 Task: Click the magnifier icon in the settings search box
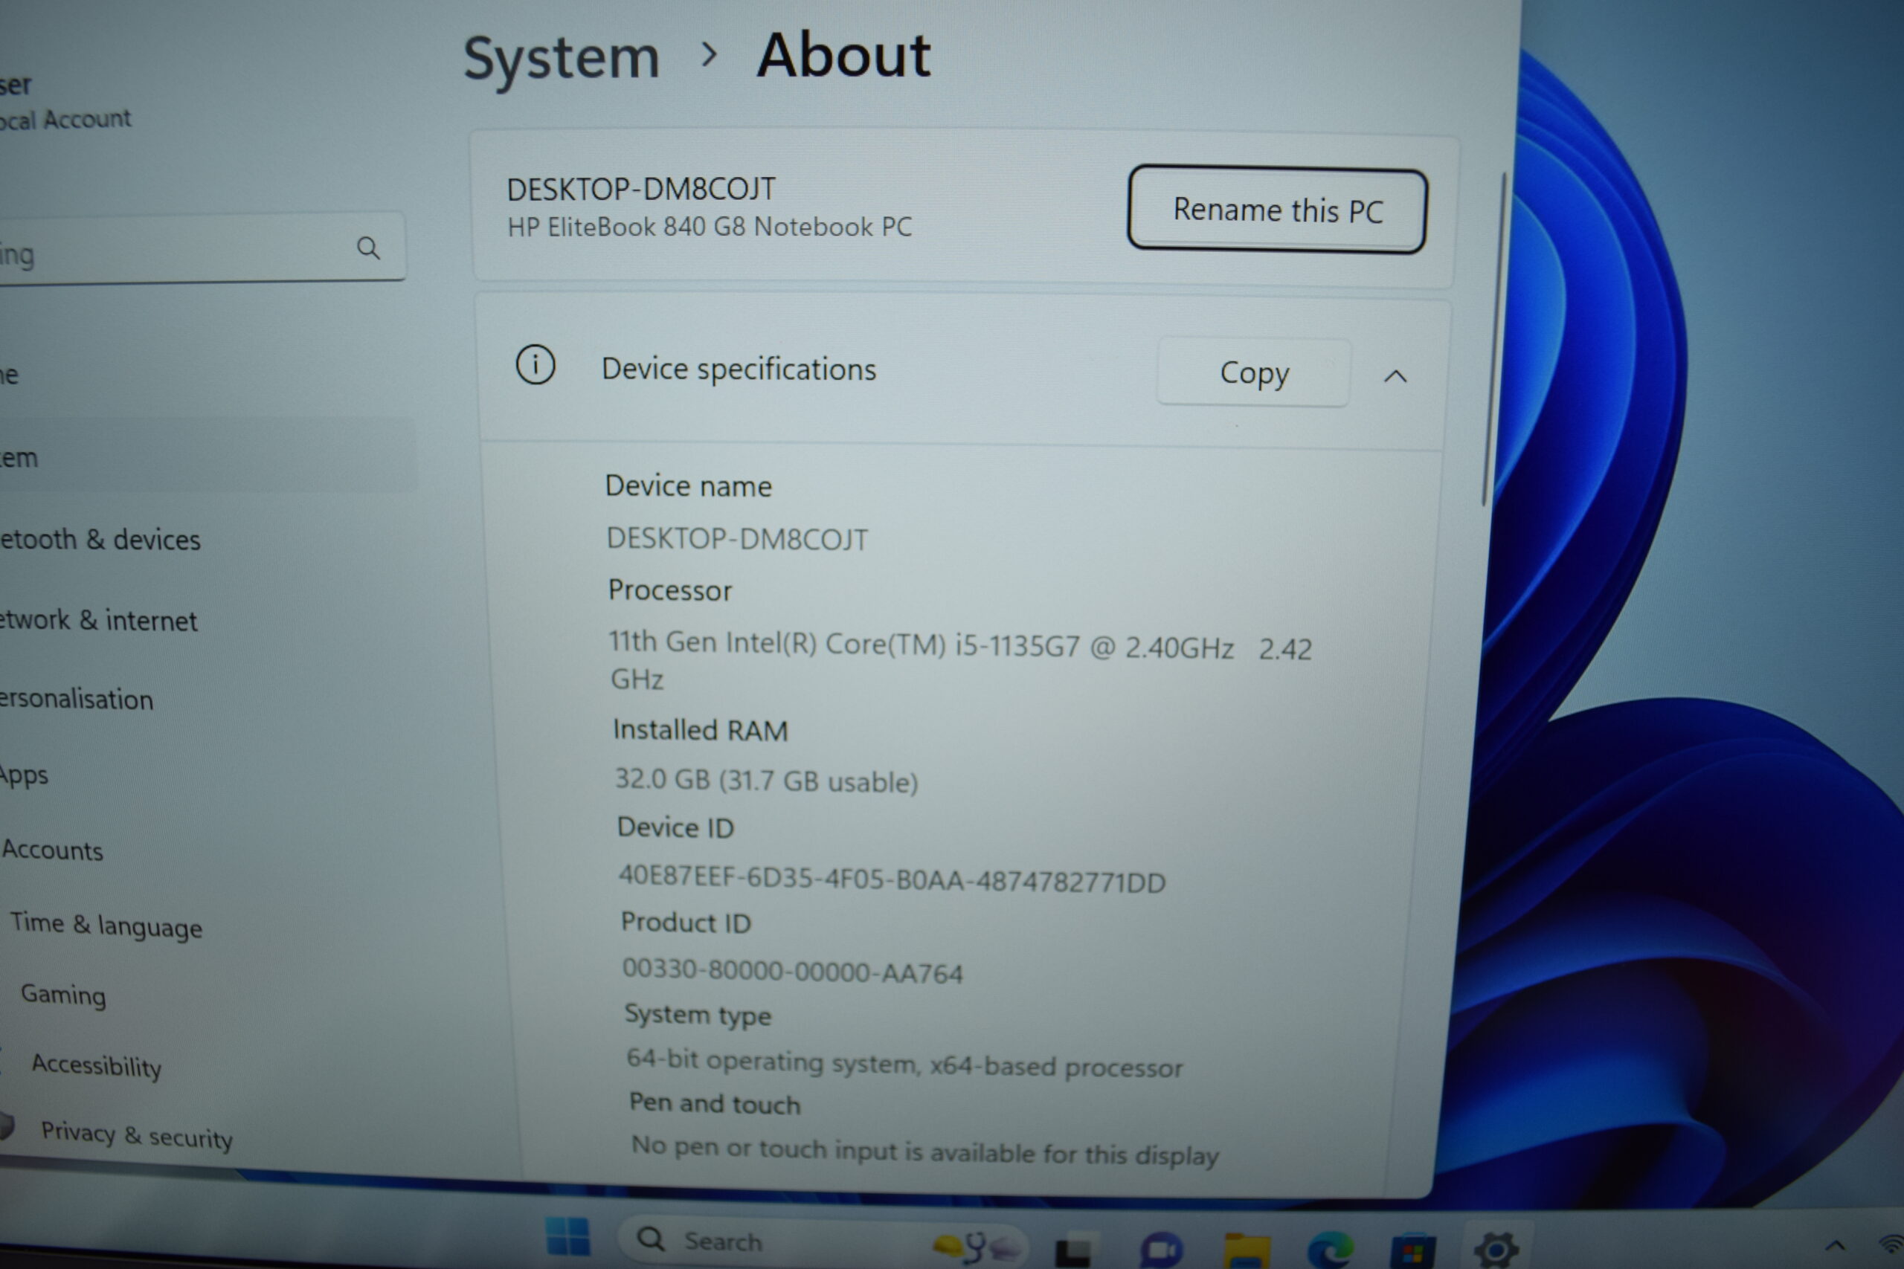[368, 248]
